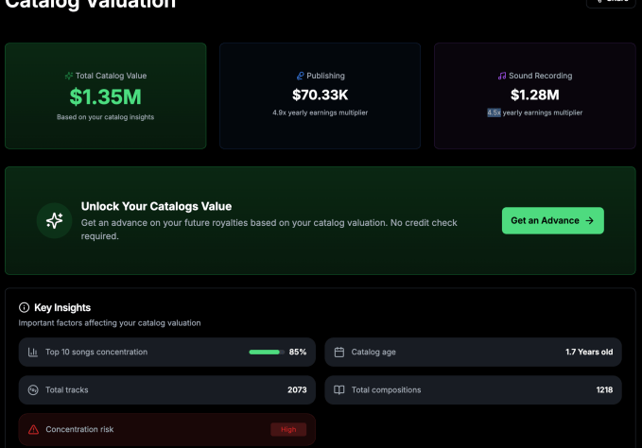Select the Sound Recording valuation card
This screenshot has height=448, width=642.
tap(535, 95)
